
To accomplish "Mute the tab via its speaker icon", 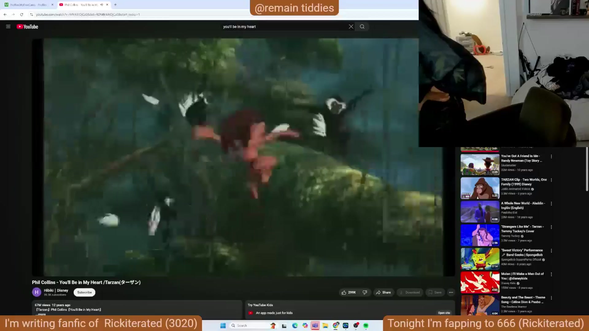I will (102, 5).
